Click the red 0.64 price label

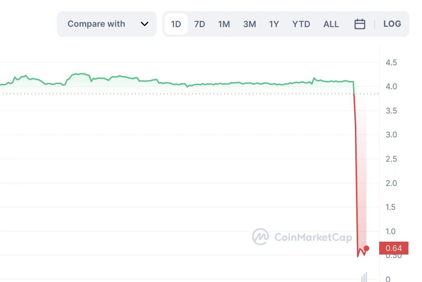point(394,248)
